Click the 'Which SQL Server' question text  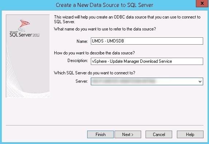tap(94, 73)
